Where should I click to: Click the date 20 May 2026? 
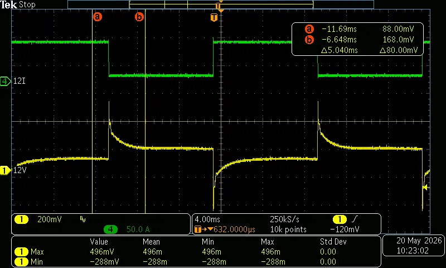tap(419, 241)
